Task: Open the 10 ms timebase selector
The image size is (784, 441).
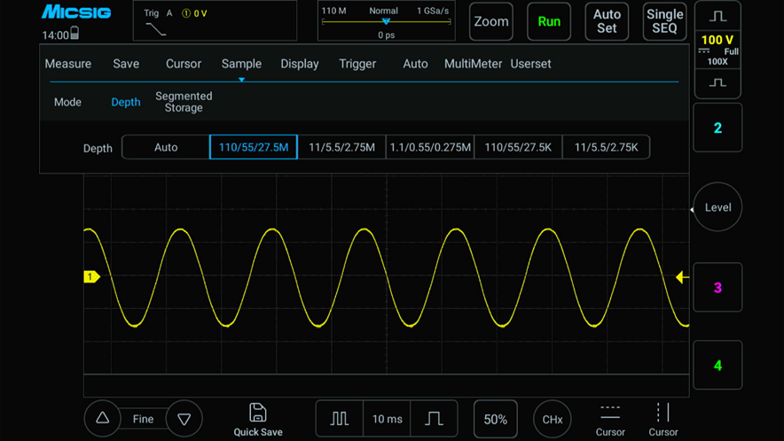Action: pyautogui.click(x=387, y=419)
